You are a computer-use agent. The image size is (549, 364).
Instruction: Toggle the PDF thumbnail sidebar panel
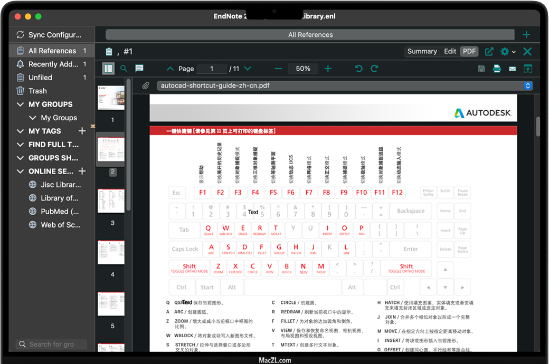(x=108, y=69)
